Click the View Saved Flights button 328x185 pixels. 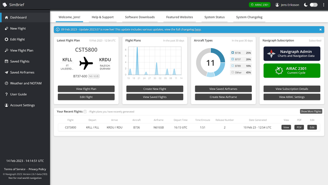[155, 97]
